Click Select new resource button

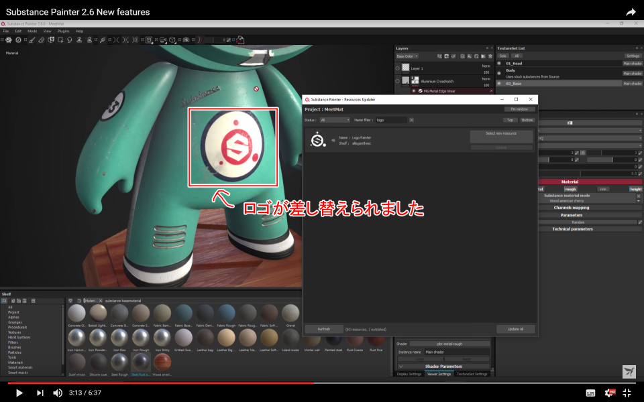[x=501, y=136]
